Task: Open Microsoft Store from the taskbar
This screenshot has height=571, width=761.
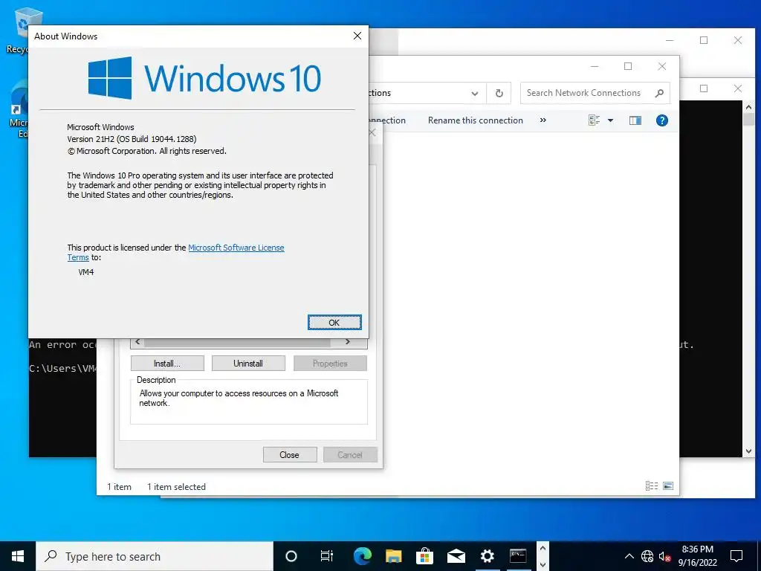Action: [x=424, y=556]
